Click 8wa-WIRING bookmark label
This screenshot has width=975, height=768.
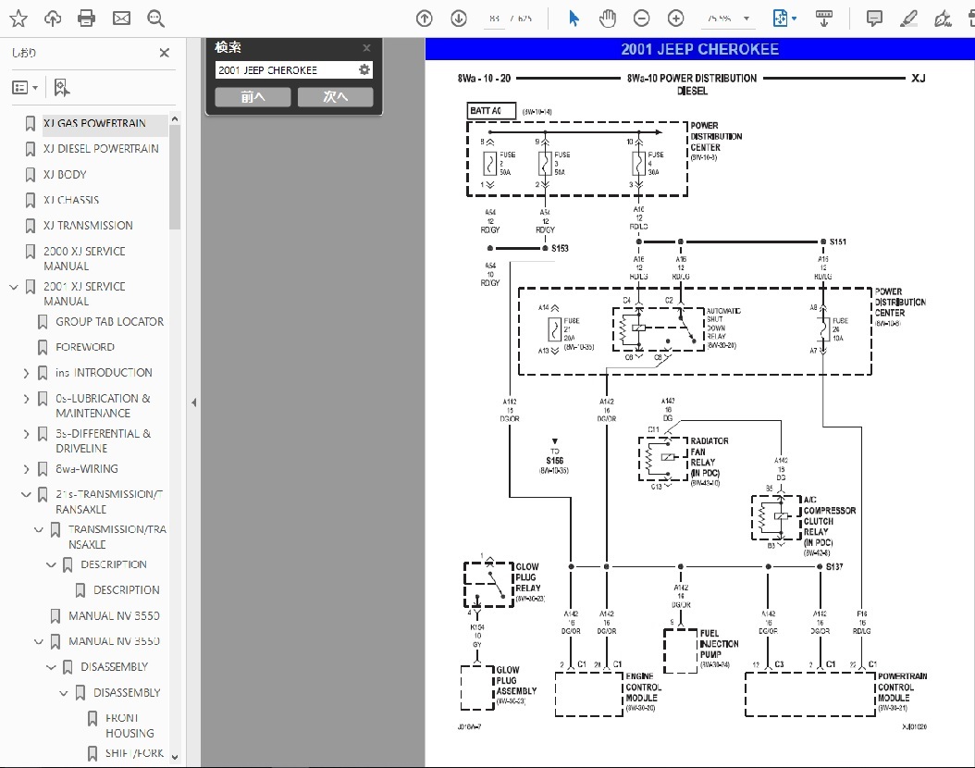pyautogui.click(x=86, y=469)
